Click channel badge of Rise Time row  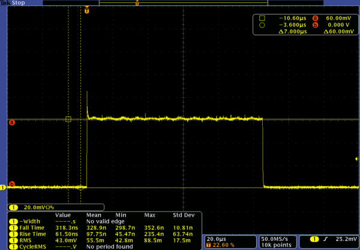(x=14, y=234)
